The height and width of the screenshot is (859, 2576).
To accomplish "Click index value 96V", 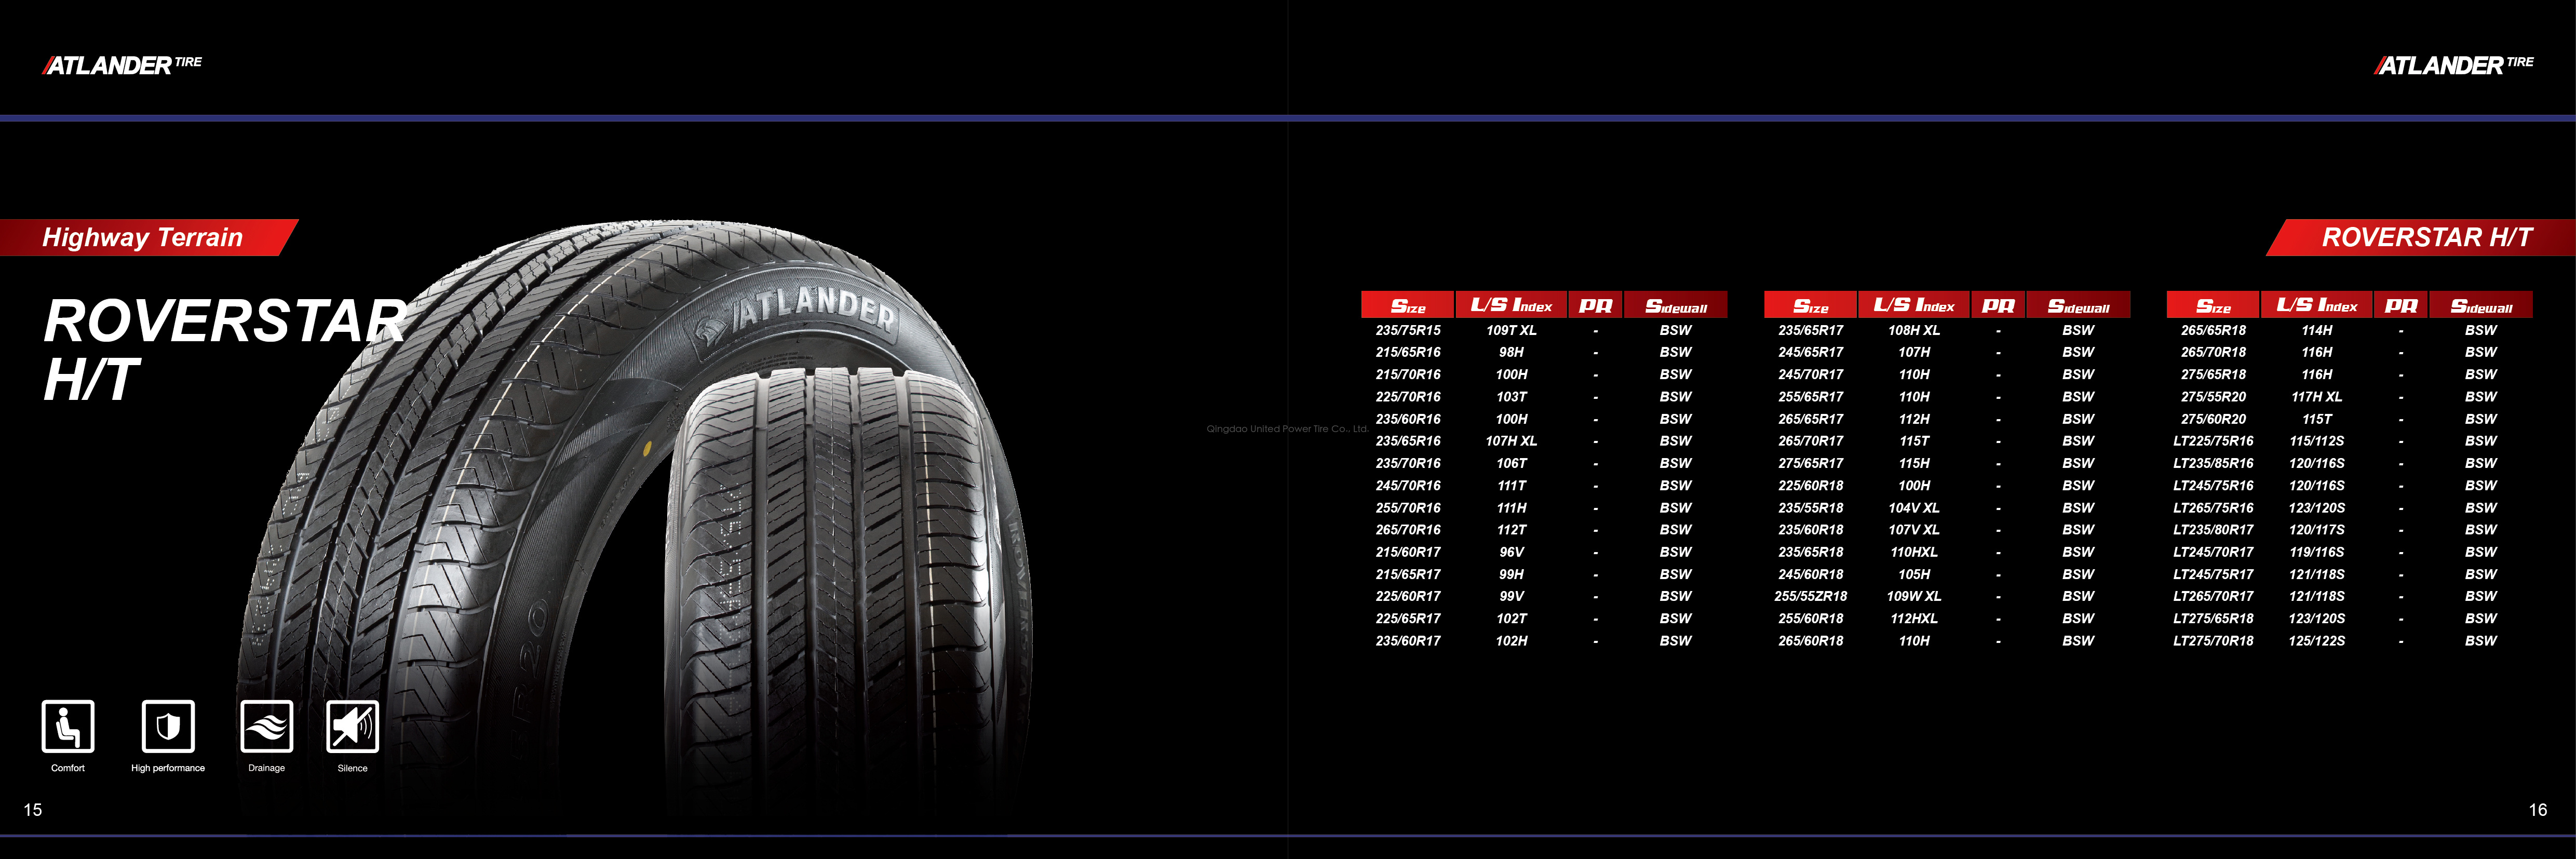I will (x=1511, y=552).
